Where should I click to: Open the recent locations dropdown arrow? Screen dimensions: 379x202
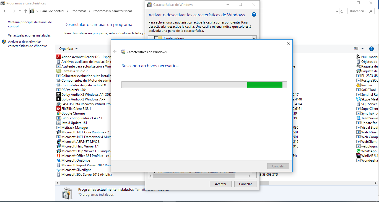20,11
